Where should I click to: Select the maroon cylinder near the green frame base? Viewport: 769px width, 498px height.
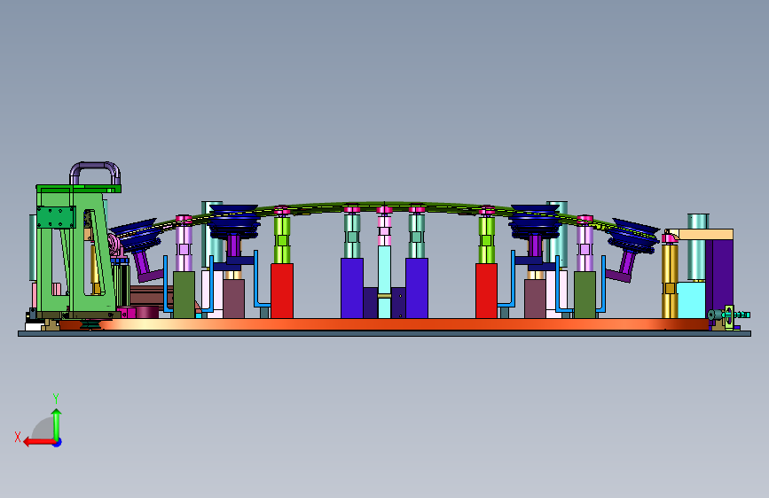pyautogui.click(x=146, y=312)
